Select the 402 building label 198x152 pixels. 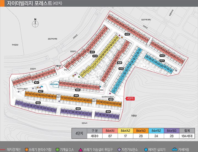[x=38, y=103]
